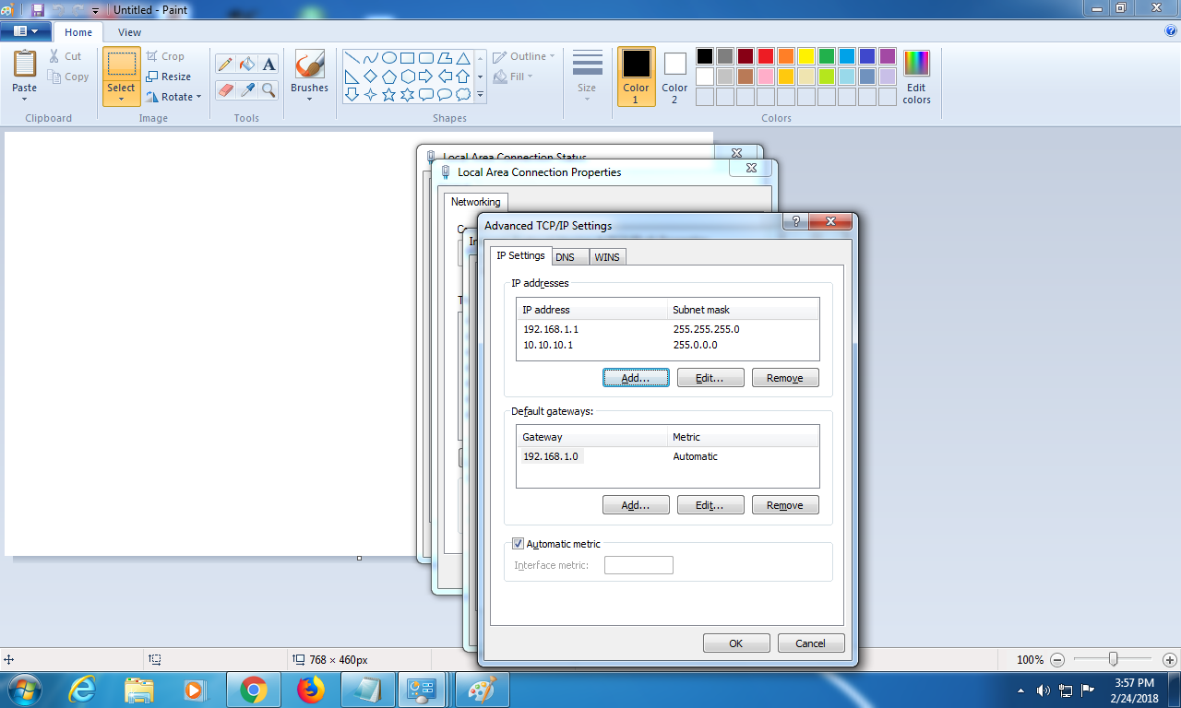Expand the Shapes gallery More arrow

pos(480,94)
